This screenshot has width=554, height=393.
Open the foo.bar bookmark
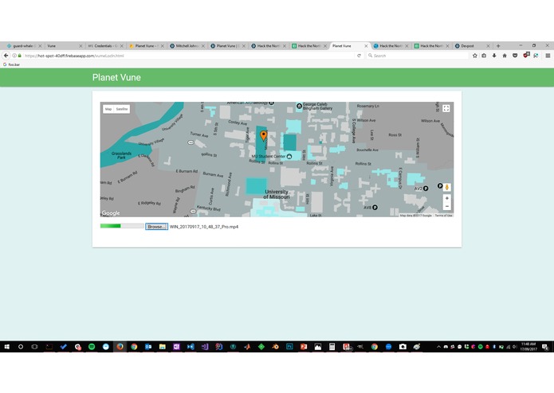click(11, 64)
